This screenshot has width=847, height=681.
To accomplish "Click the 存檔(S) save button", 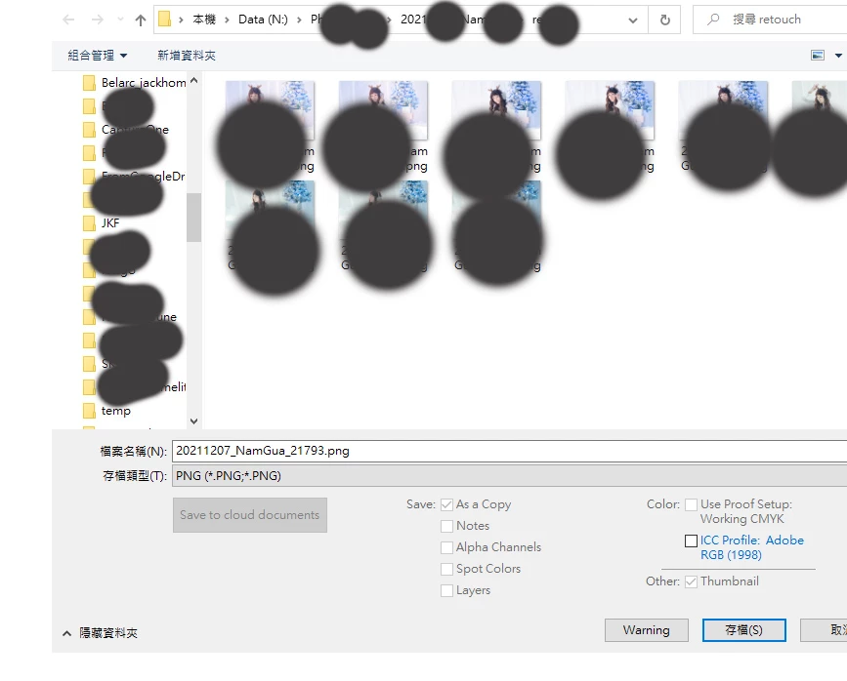I will click(743, 630).
